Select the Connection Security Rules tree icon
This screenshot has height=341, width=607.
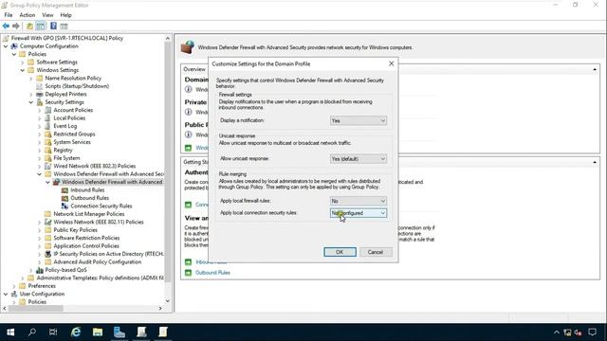coord(64,206)
